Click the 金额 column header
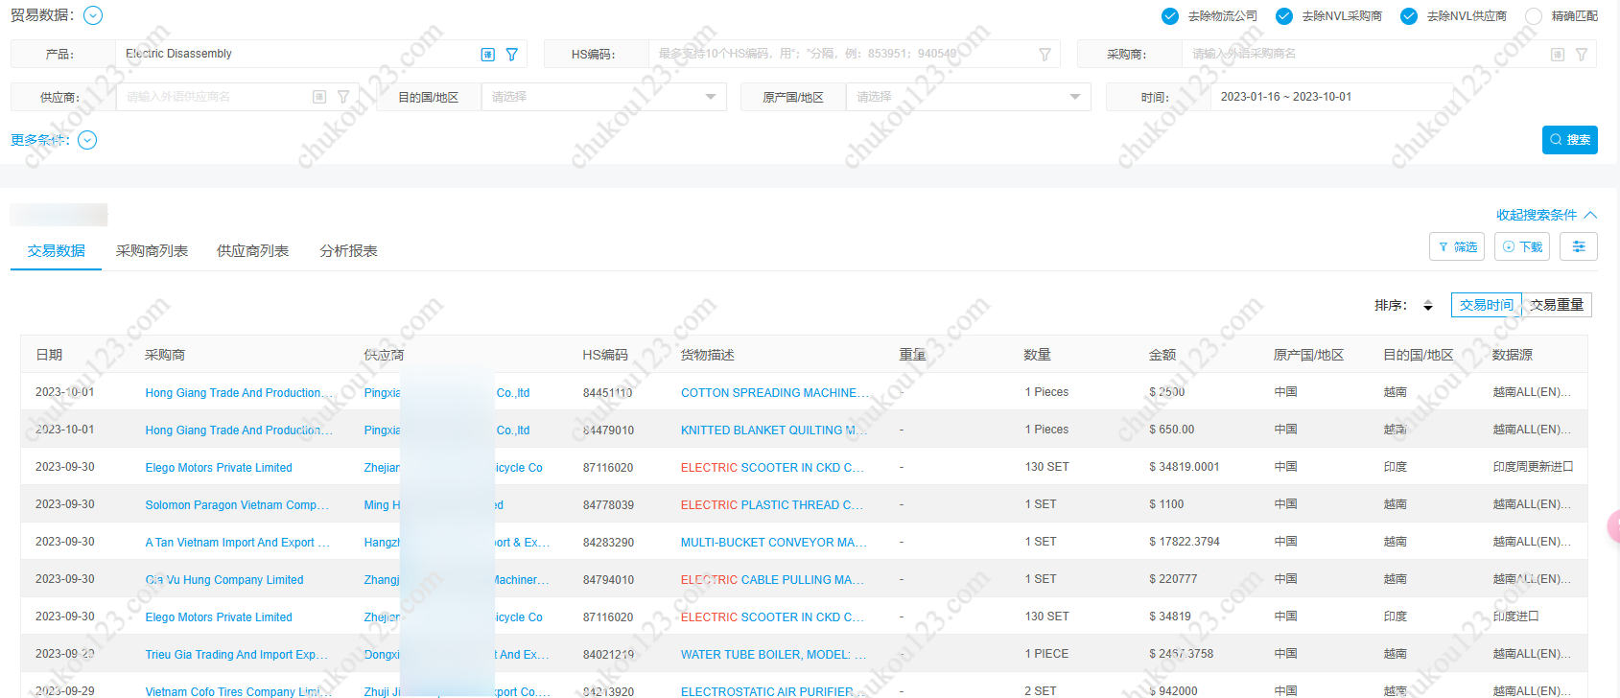The image size is (1620, 698). coord(1162,355)
